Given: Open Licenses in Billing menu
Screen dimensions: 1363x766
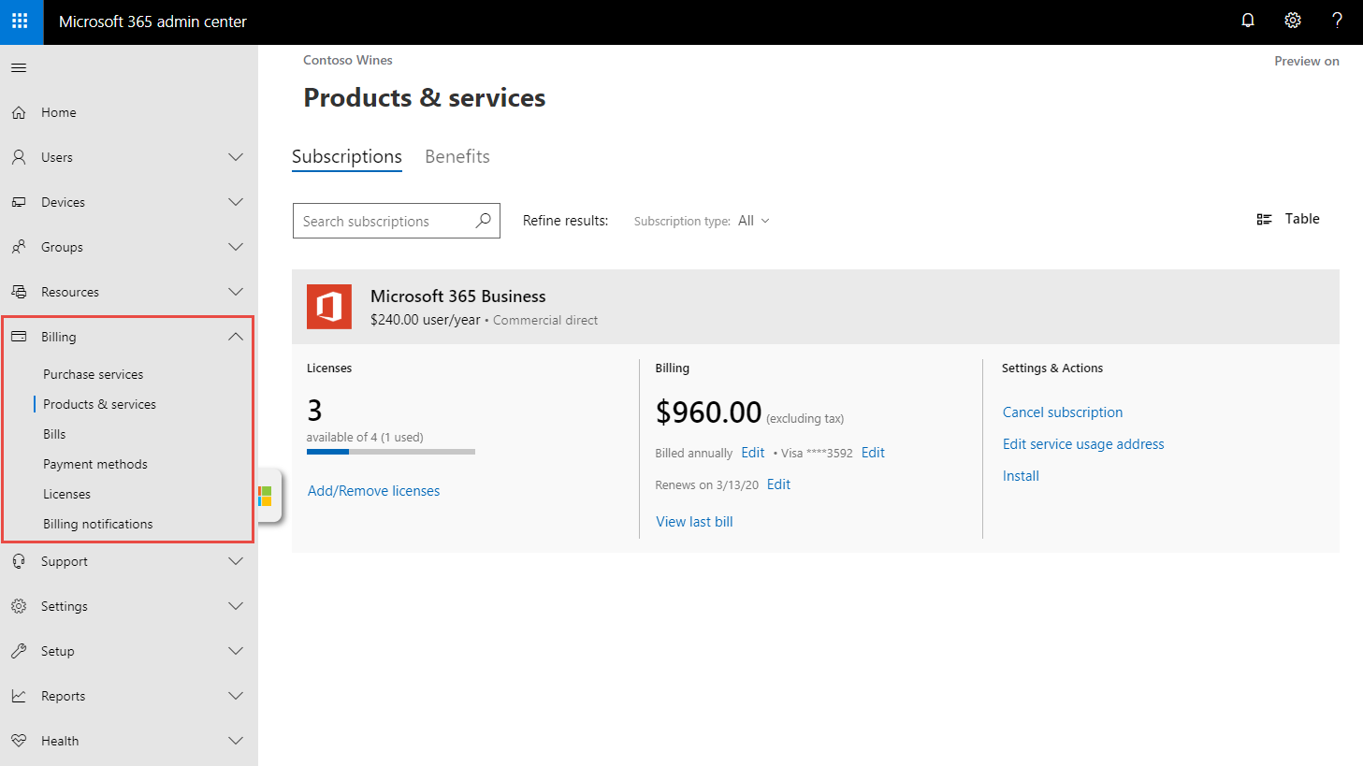Looking at the screenshot, I should coord(67,494).
